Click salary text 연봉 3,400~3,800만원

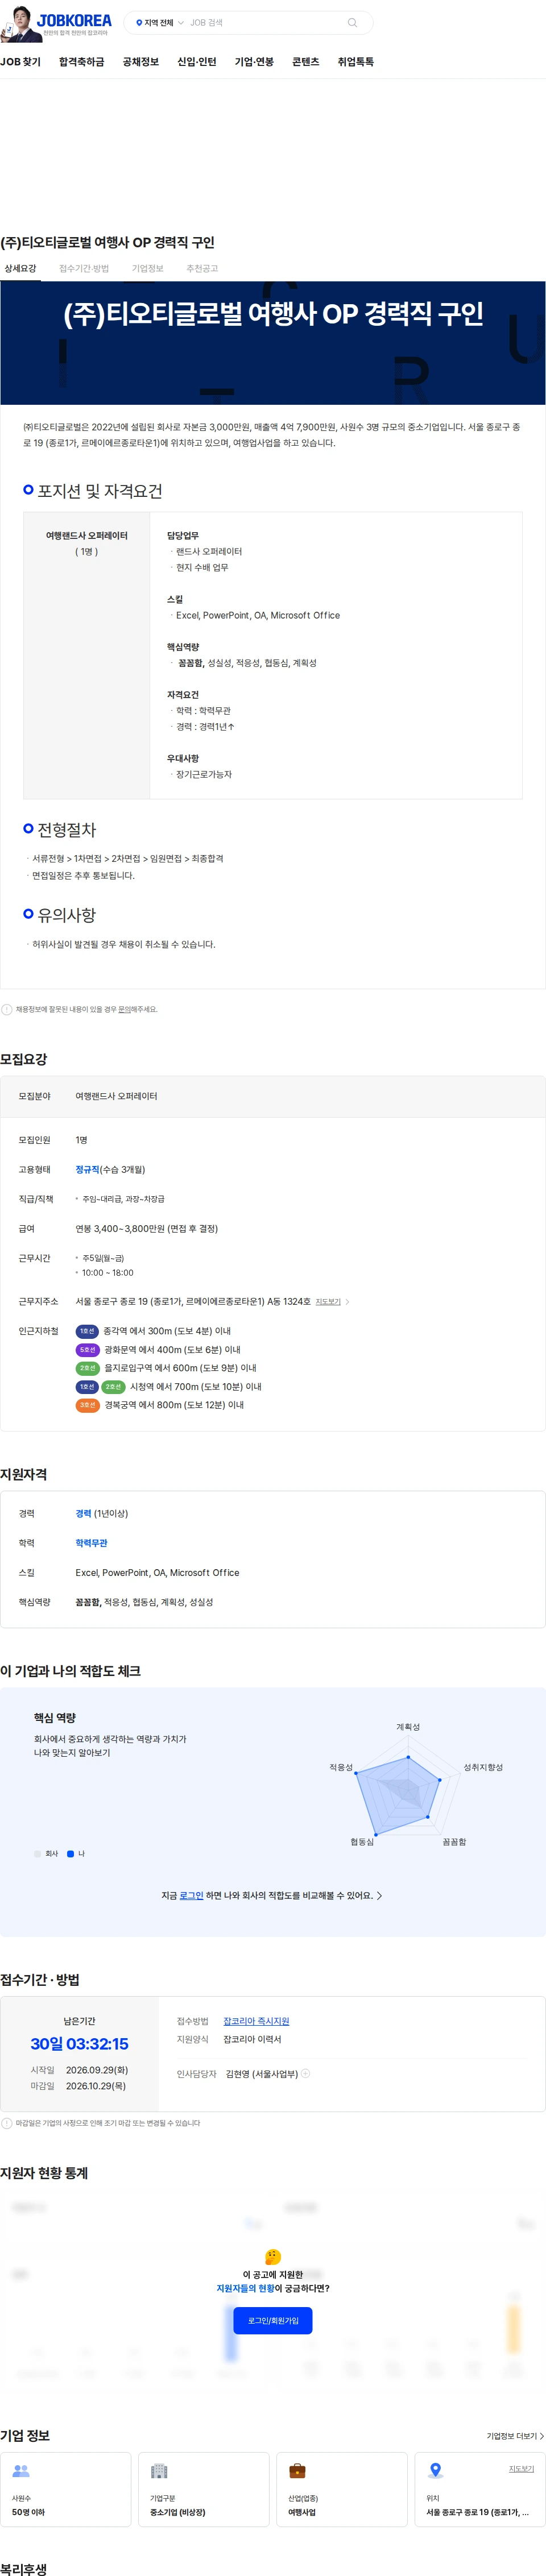tap(146, 1228)
